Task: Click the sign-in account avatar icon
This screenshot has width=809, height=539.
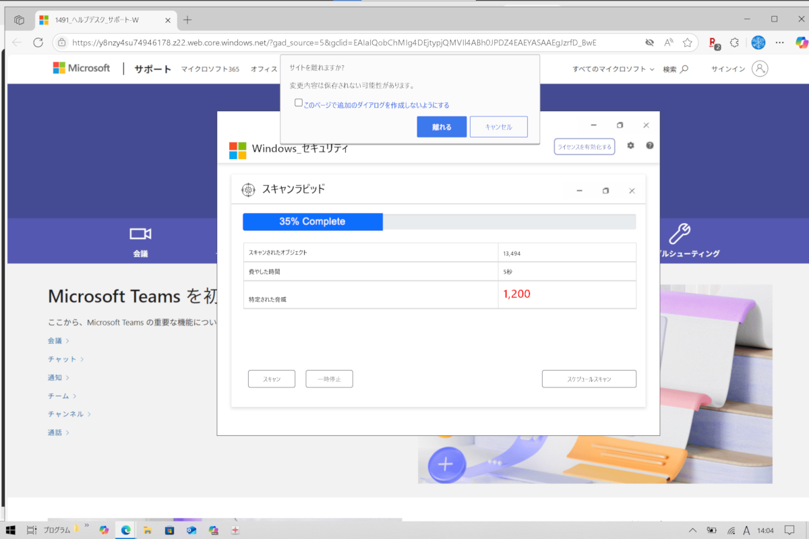Action: click(760, 69)
